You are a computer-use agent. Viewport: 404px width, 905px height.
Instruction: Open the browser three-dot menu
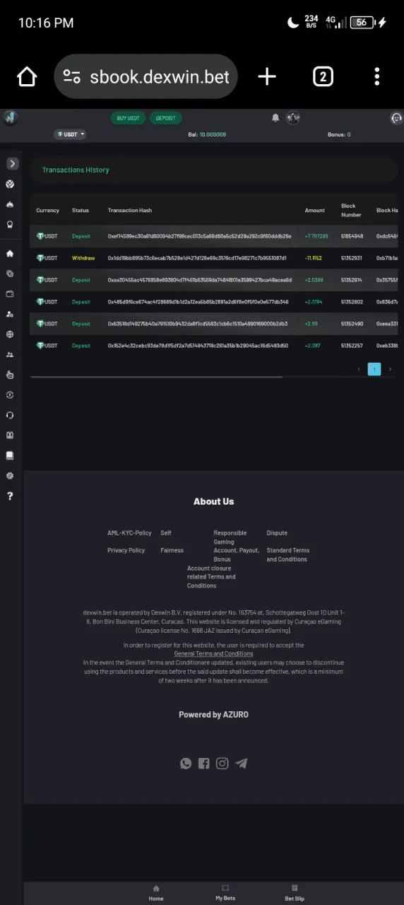tap(377, 76)
